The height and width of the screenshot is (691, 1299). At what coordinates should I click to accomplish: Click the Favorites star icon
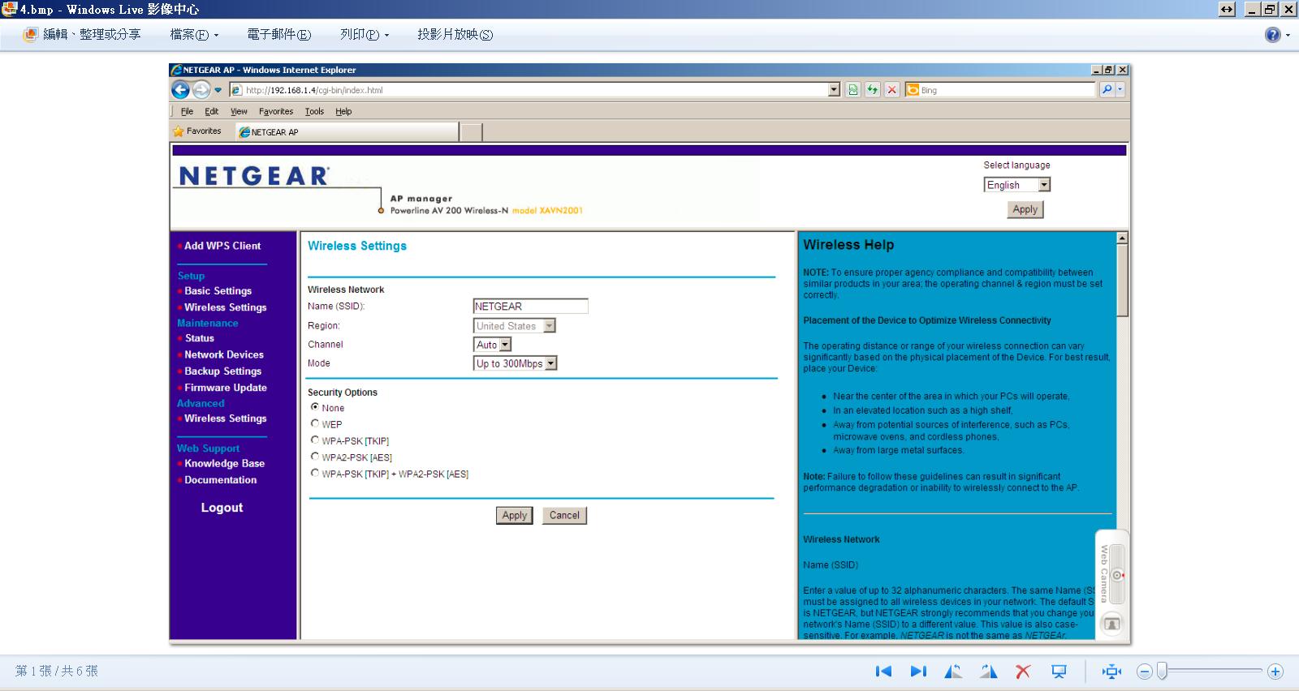[178, 131]
